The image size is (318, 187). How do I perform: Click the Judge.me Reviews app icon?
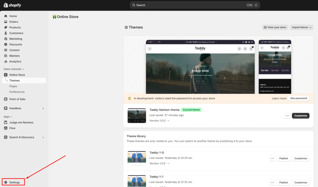click(x=6, y=122)
